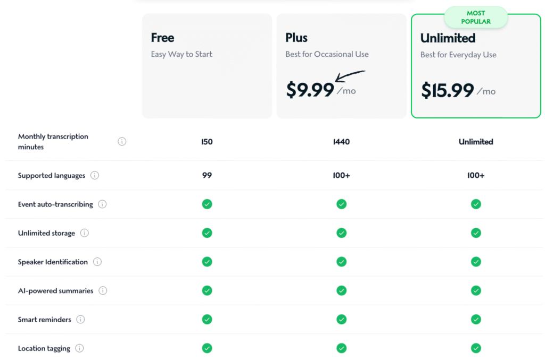The width and height of the screenshot is (545, 361).
Task: Click Plus plan checkmark for AI-powered summaries
Action: pos(341,290)
